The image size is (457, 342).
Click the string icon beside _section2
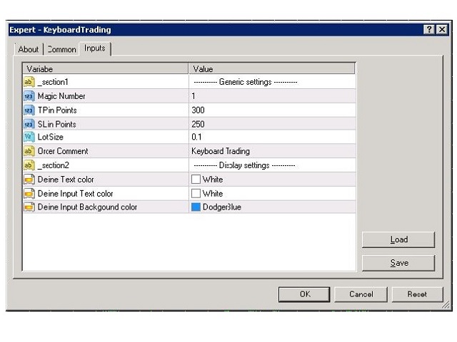(29, 165)
